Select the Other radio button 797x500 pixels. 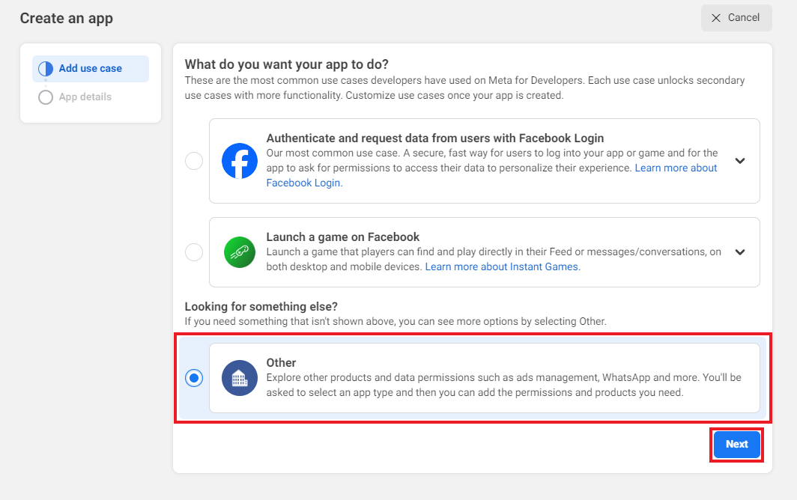[x=194, y=378]
